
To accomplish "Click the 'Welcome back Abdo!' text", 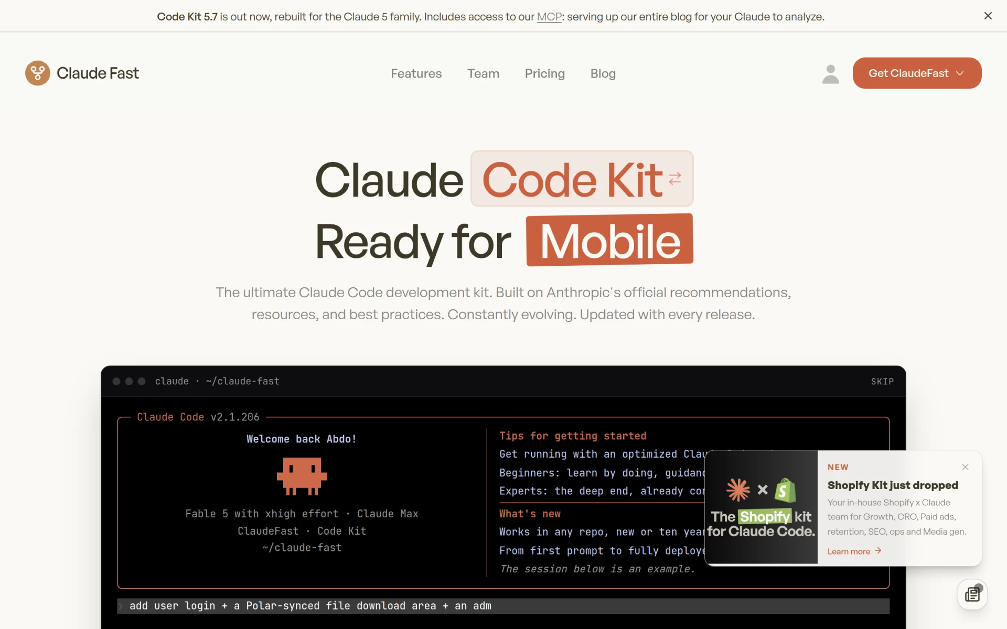I will [302, 439].
